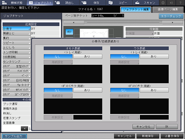Open the センタリング centering setting
Screen dimensions: 185x139
tap(16, 62)
